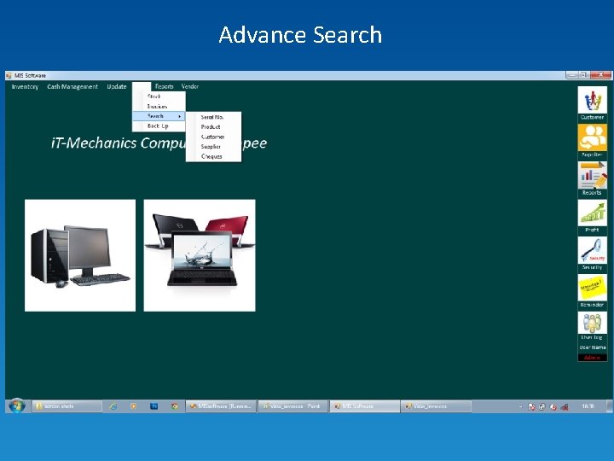Click the laptops picture
The height and width of the screenshot is (461, 614).
pos(200,255)
